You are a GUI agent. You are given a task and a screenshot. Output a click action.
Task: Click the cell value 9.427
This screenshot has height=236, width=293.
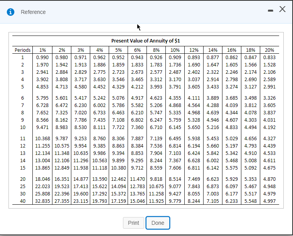point(175,194)
